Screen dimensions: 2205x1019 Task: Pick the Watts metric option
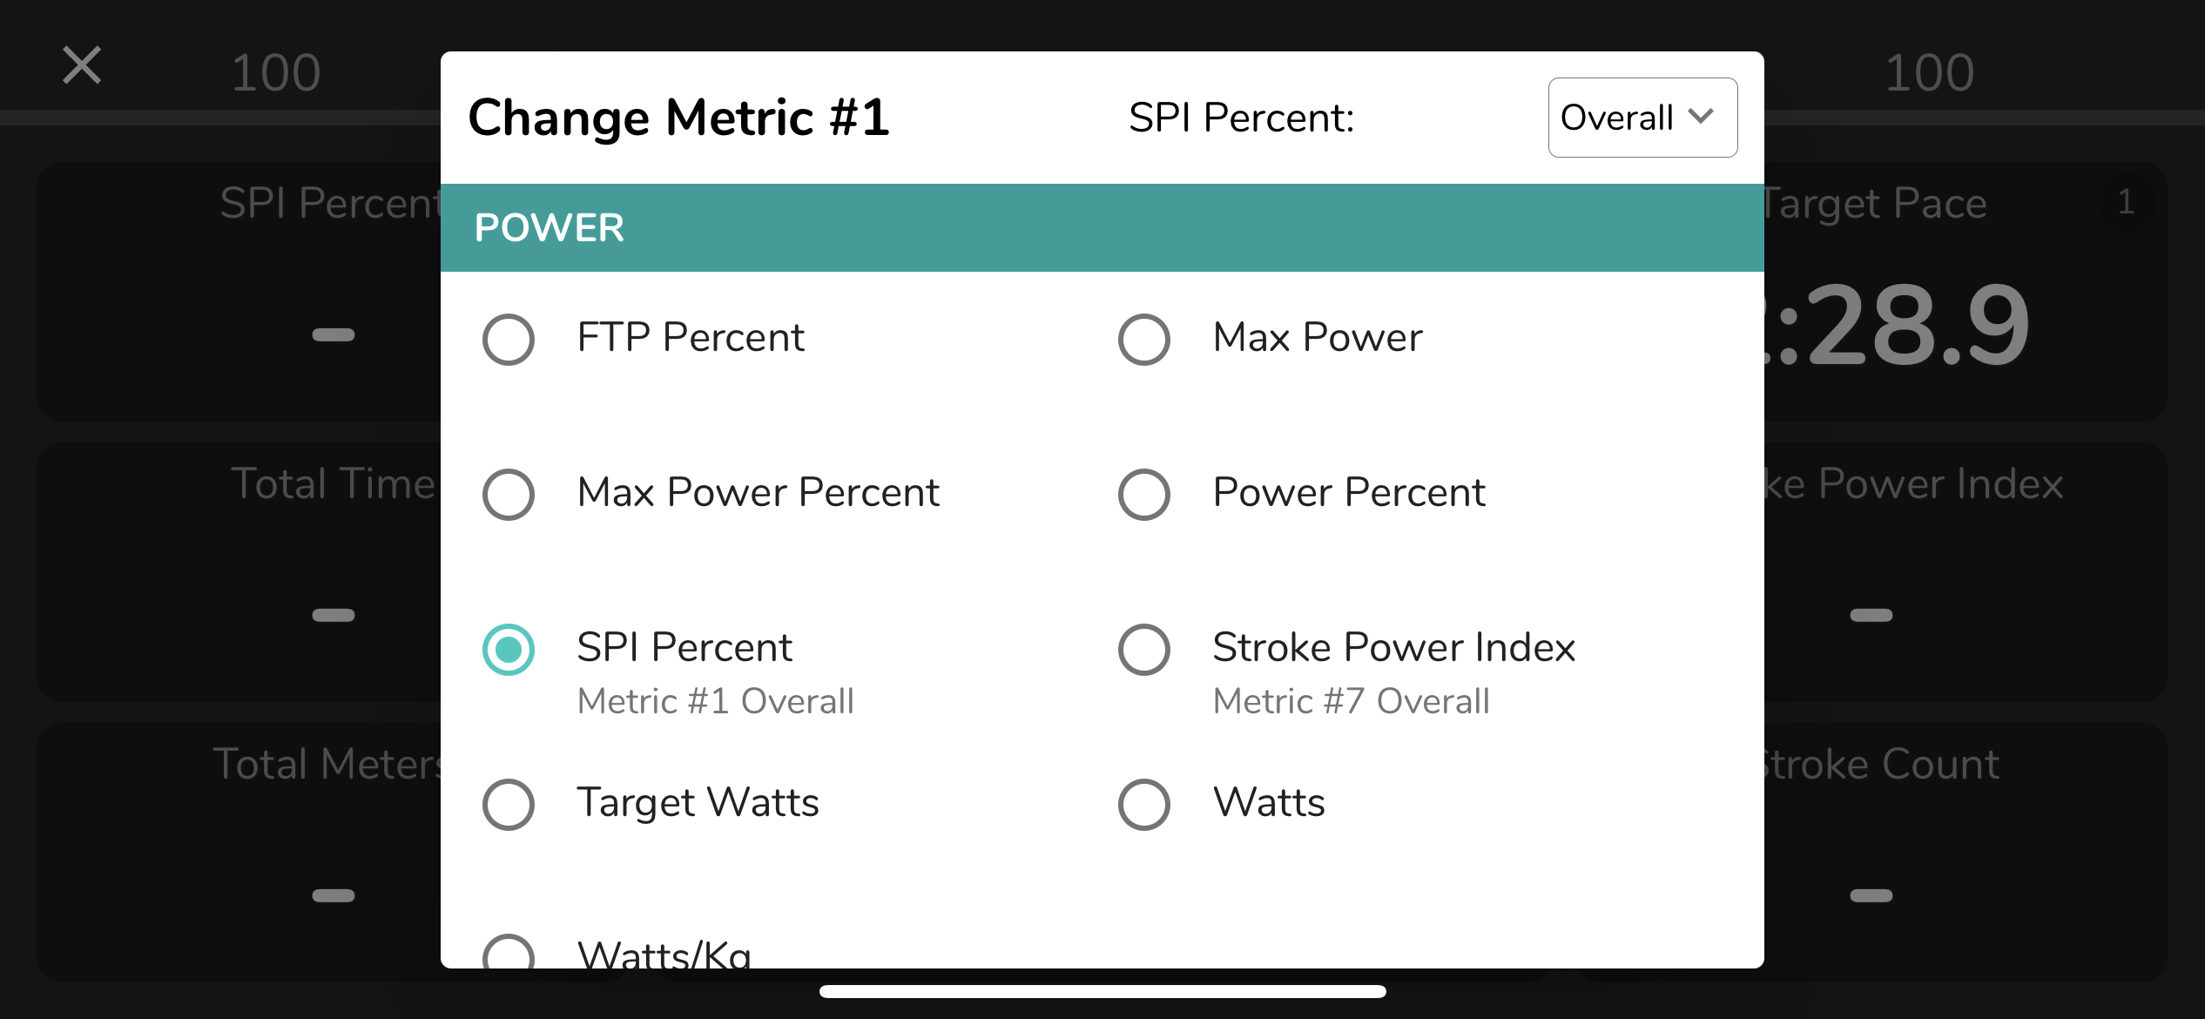1143,805
